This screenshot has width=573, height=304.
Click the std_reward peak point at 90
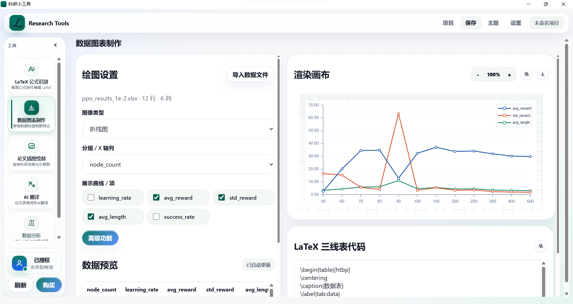click(x=398, y=114)
